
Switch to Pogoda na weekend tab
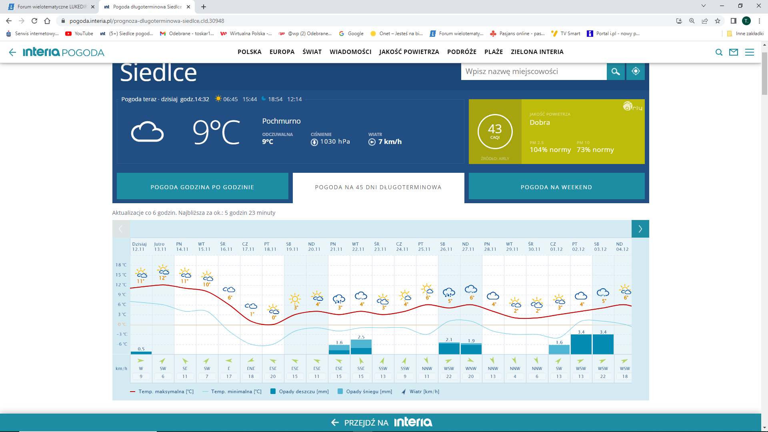click(x=556, y=187)
